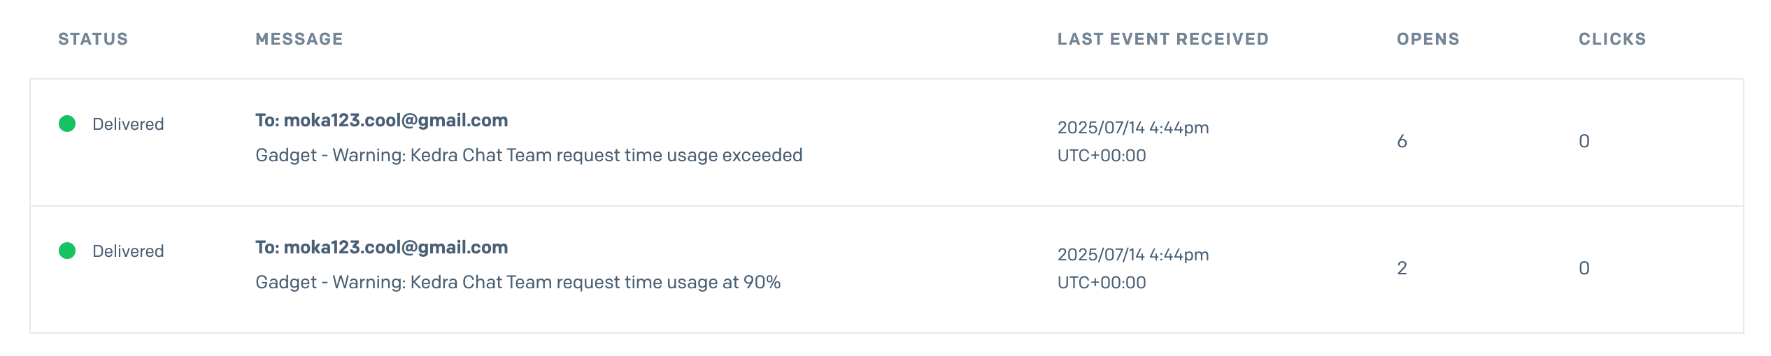This screenshot has width=1771, height=356.
Task: Sort by LAST EVENT RECEIVED column header
Action: coord(1163,39)
